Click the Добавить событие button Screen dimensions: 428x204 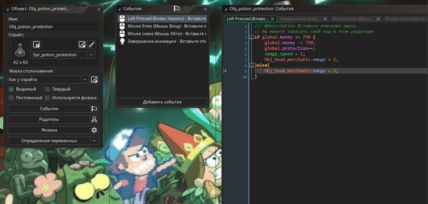coord(163,102)
